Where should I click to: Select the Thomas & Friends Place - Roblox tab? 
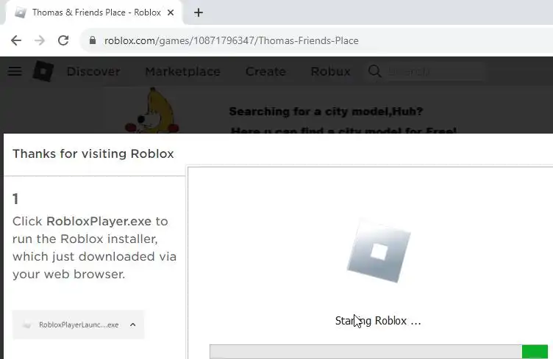pyautogui.click(x=94, y=12)
